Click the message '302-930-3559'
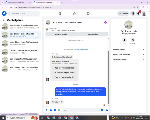The image size is (150, 120). (x=57, y=102)
